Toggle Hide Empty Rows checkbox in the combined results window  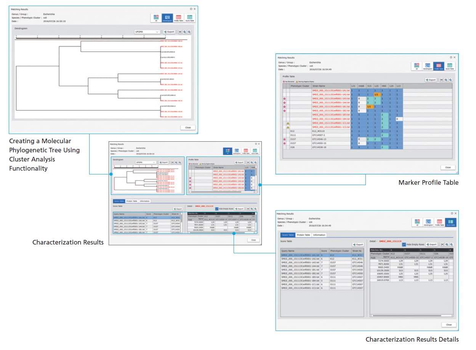click(217, 209)
